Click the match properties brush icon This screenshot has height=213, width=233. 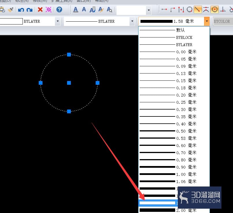[10, 10]
